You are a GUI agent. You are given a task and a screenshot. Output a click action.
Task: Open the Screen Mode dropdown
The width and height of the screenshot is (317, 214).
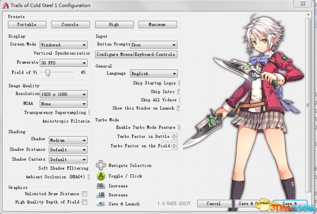click(63, 45)
